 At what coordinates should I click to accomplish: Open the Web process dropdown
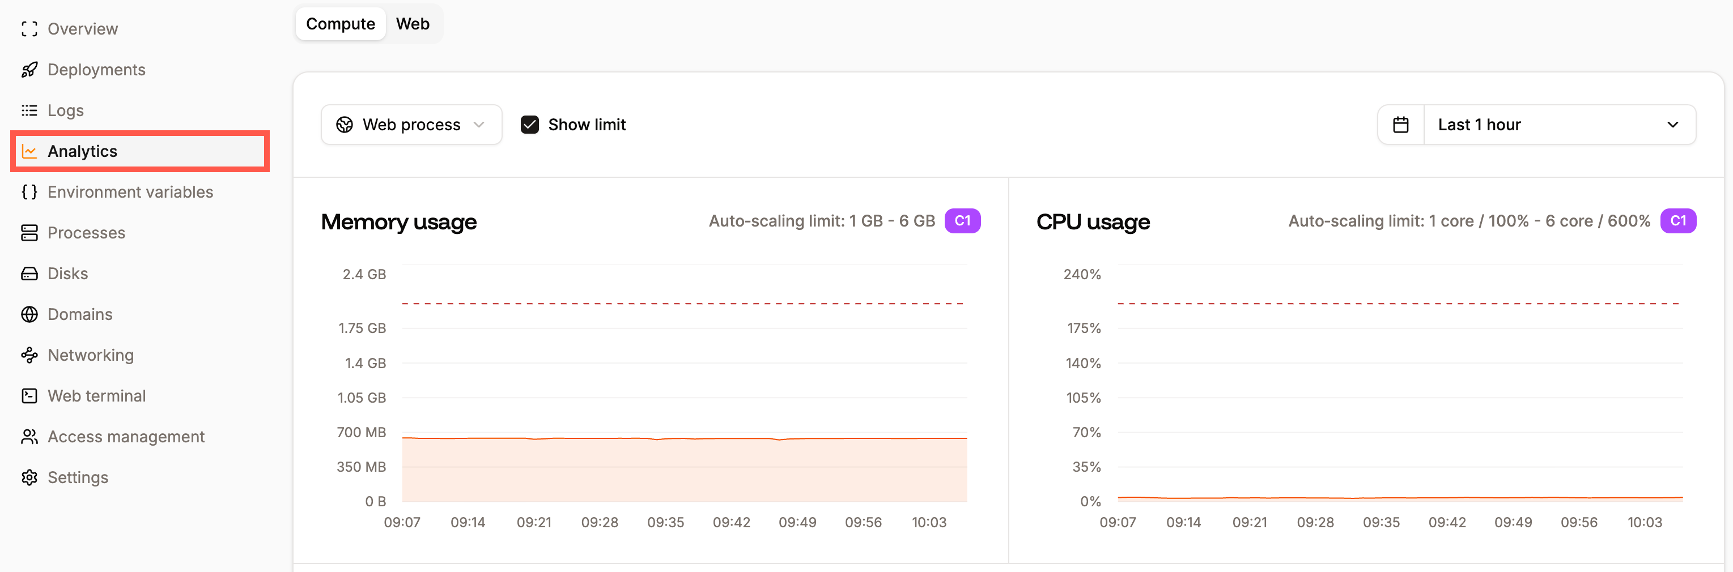pyautogui.click(x=411, y=125)
